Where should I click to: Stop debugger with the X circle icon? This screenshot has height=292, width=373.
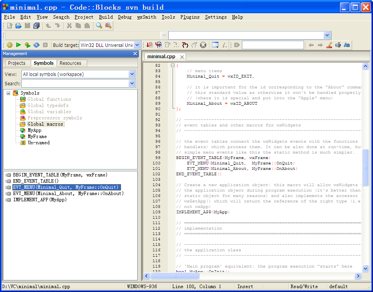click(203, 45)
